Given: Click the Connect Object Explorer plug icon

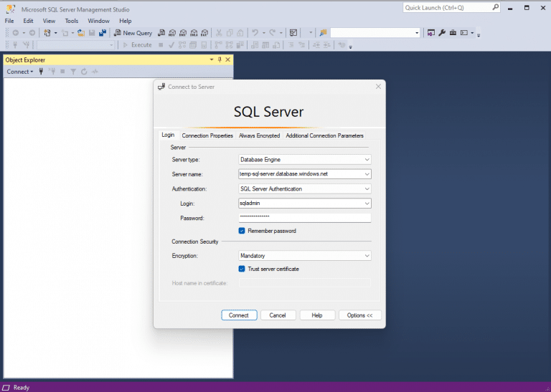Looking at the screenshot, I should [41, 72].
